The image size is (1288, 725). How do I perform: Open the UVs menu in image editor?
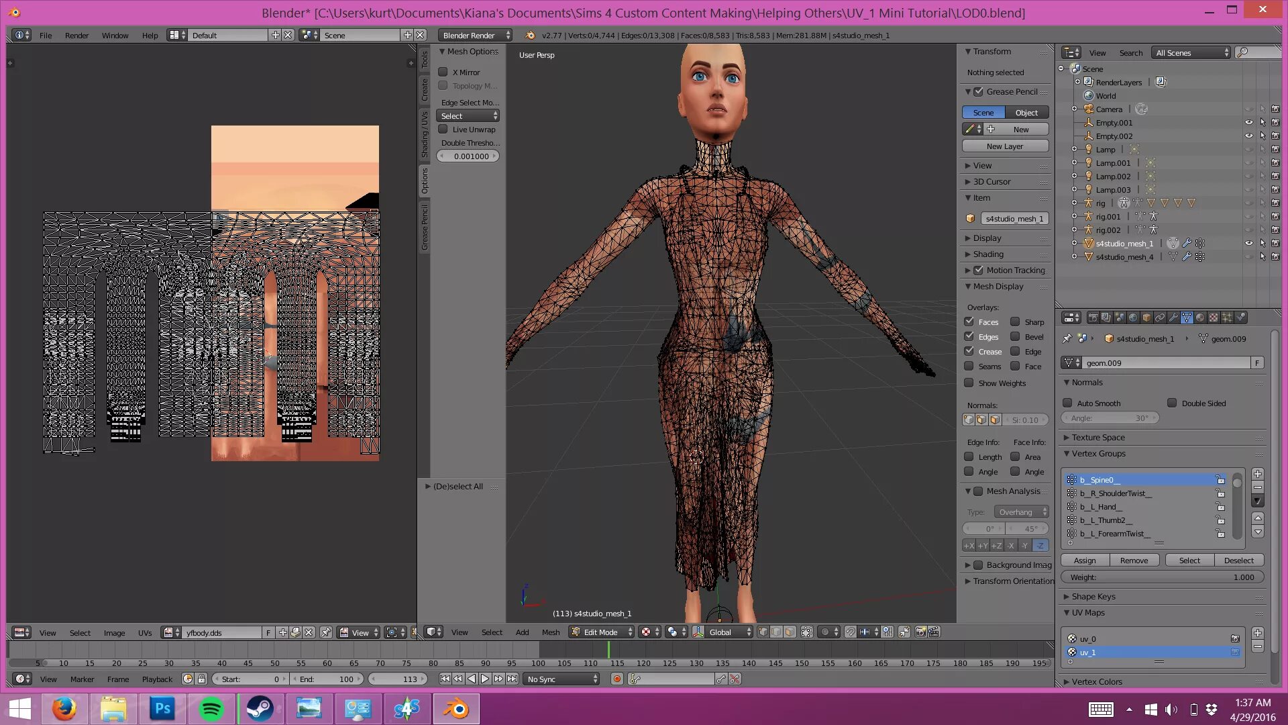tap(145, 632)
